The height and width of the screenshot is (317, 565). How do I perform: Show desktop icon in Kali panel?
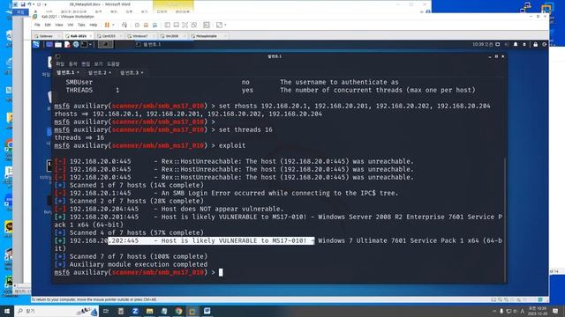(49, 45)
